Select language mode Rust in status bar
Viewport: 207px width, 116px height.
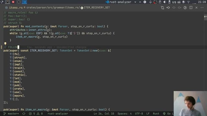click(156, 114)
